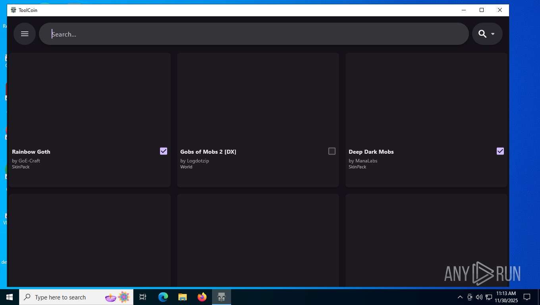This screenshot has width=540, height=305.
Task: Select the Rainbow Goth title
Action: click(31, 152)
